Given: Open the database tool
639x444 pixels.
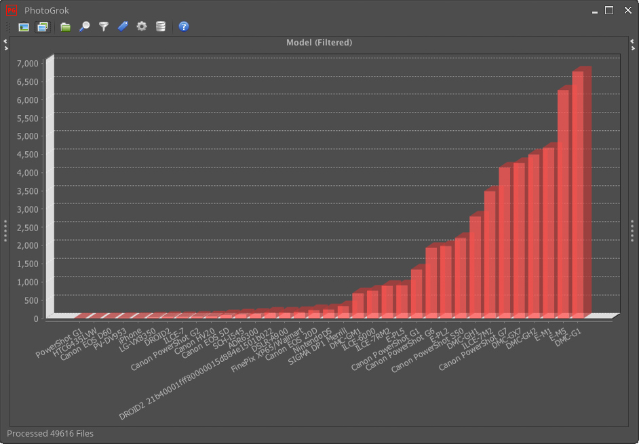Looking at the screenshot, I should click(161, 26).
